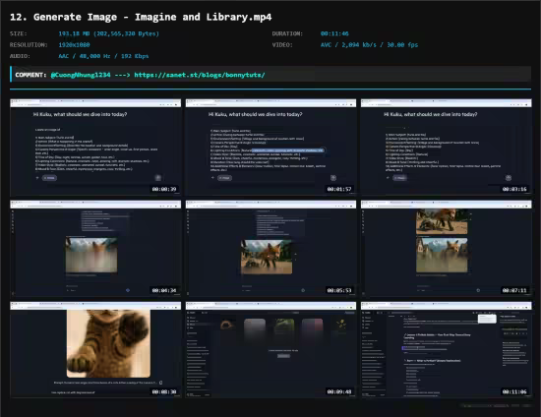Click the plus attach icon in 00:01:57 frame
The width and height of the screenshot is (541, 417).
pos(212,178)
